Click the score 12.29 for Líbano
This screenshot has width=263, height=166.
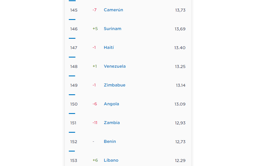tap(180, 161)
